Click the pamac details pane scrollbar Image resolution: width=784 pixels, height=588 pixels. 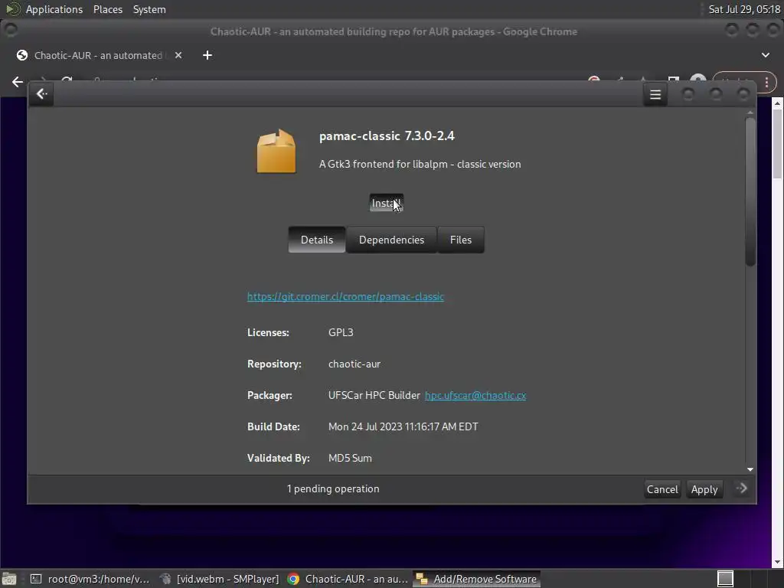coord(750,192)
